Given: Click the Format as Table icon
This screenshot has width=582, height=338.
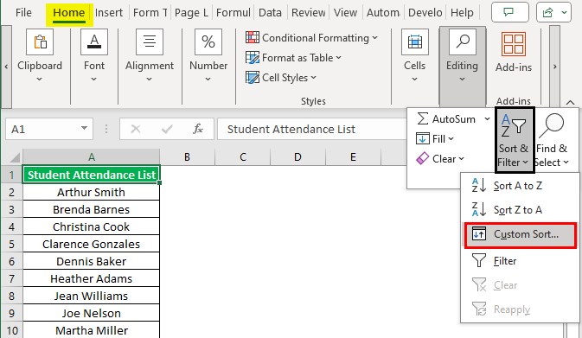Looking at the screenshot, I should 253,58.
